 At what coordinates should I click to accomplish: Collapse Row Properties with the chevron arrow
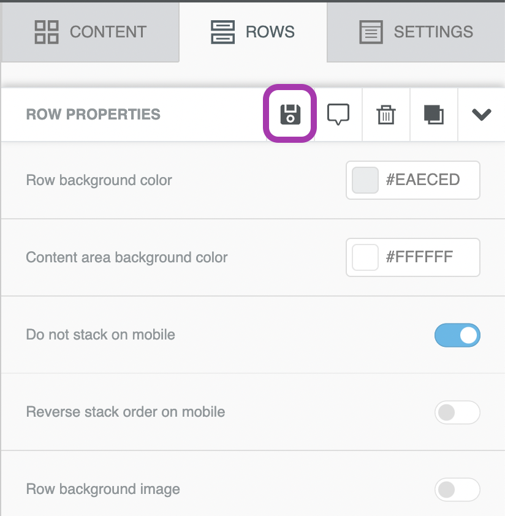click(481, 115)
